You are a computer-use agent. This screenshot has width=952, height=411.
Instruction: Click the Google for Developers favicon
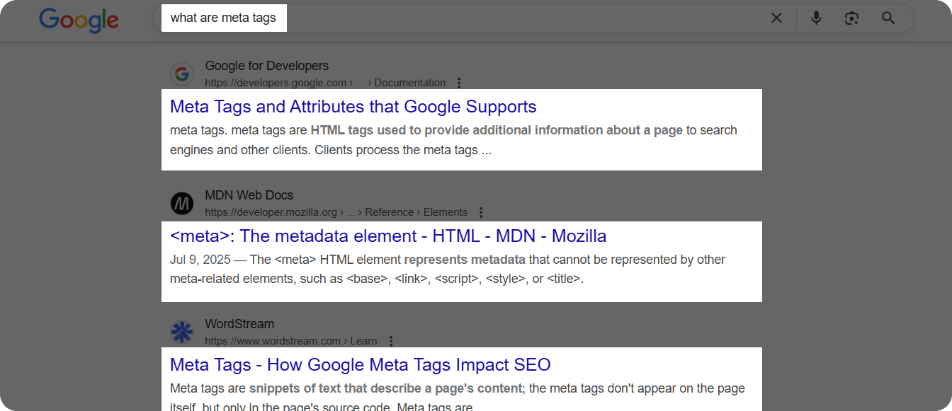point(182,74)
